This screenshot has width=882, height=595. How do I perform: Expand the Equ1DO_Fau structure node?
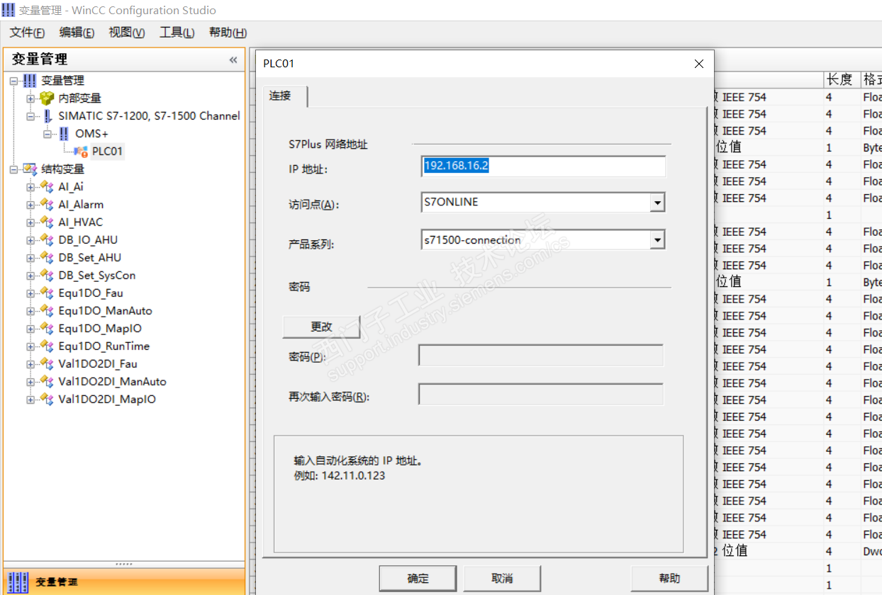pos(30,293)
